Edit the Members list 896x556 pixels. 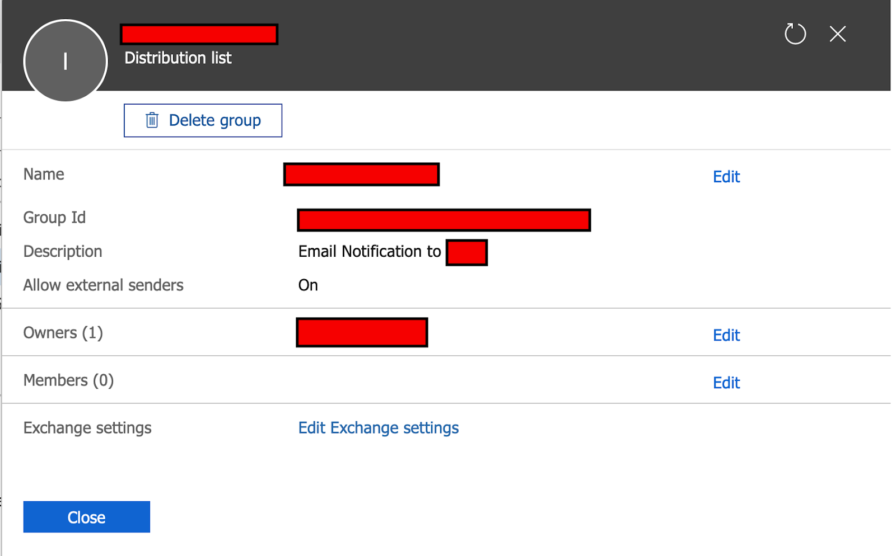[726, 383]
